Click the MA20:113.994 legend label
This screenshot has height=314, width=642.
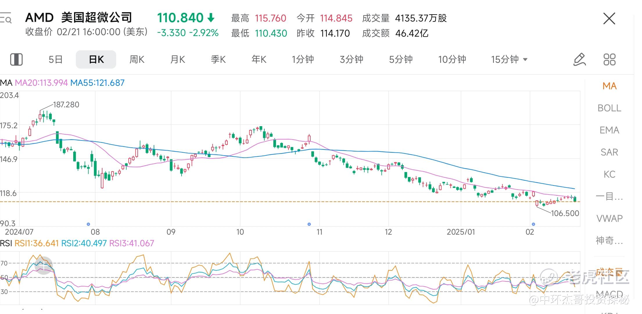[x=41, y=83]
